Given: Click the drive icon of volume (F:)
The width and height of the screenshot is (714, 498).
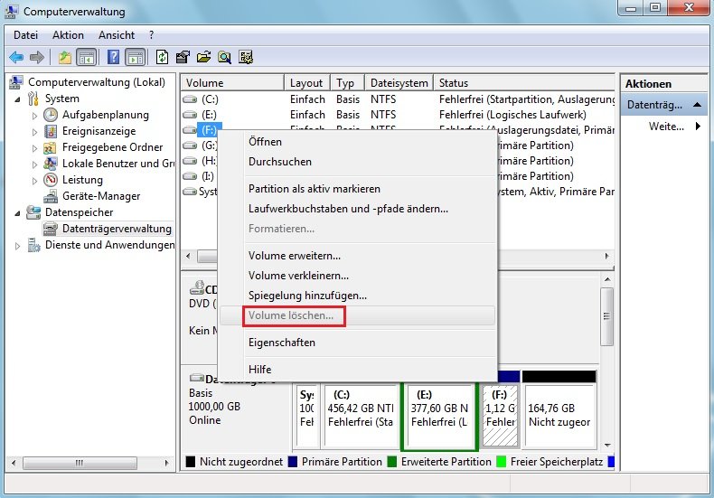Looking at the screenshot, I should click(190, 130).
